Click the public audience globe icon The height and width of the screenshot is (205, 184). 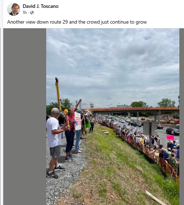tap(32, 13)
